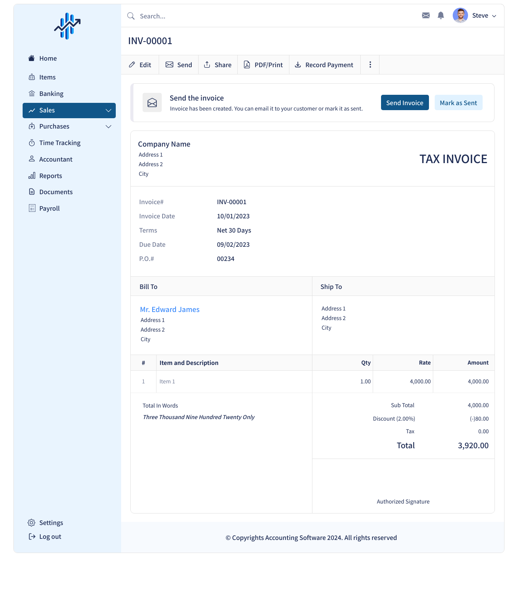This screenshot has height=591, width=529.
Task: Open the Search bar magnifier icon
Action: pos(131,16)
